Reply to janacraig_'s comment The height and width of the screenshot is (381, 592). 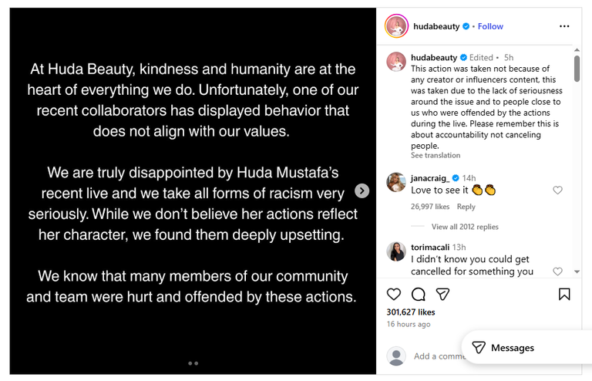coord(466,207)
